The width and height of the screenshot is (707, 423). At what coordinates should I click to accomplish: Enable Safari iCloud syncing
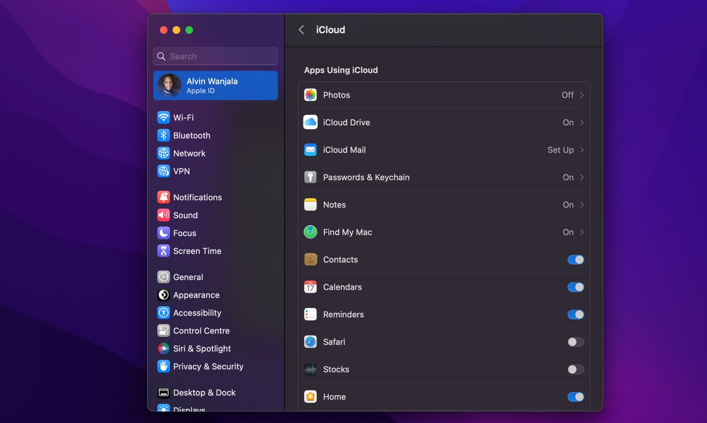pos(576,342)
